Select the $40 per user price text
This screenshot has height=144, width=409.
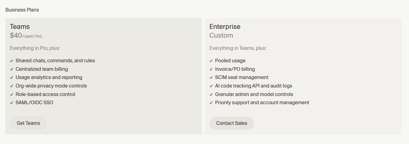(x=26, y=36)
